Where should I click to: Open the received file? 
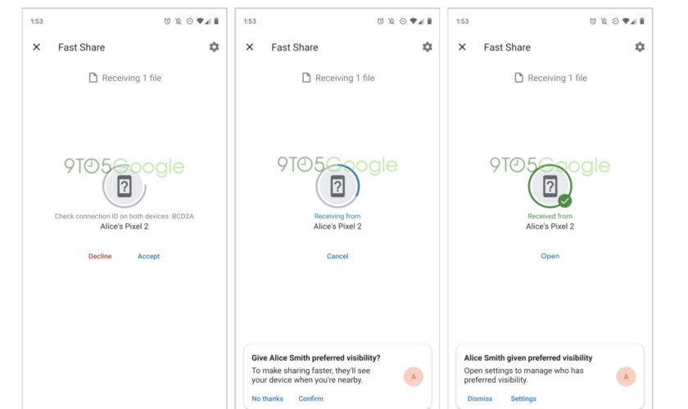pos(550,256)
